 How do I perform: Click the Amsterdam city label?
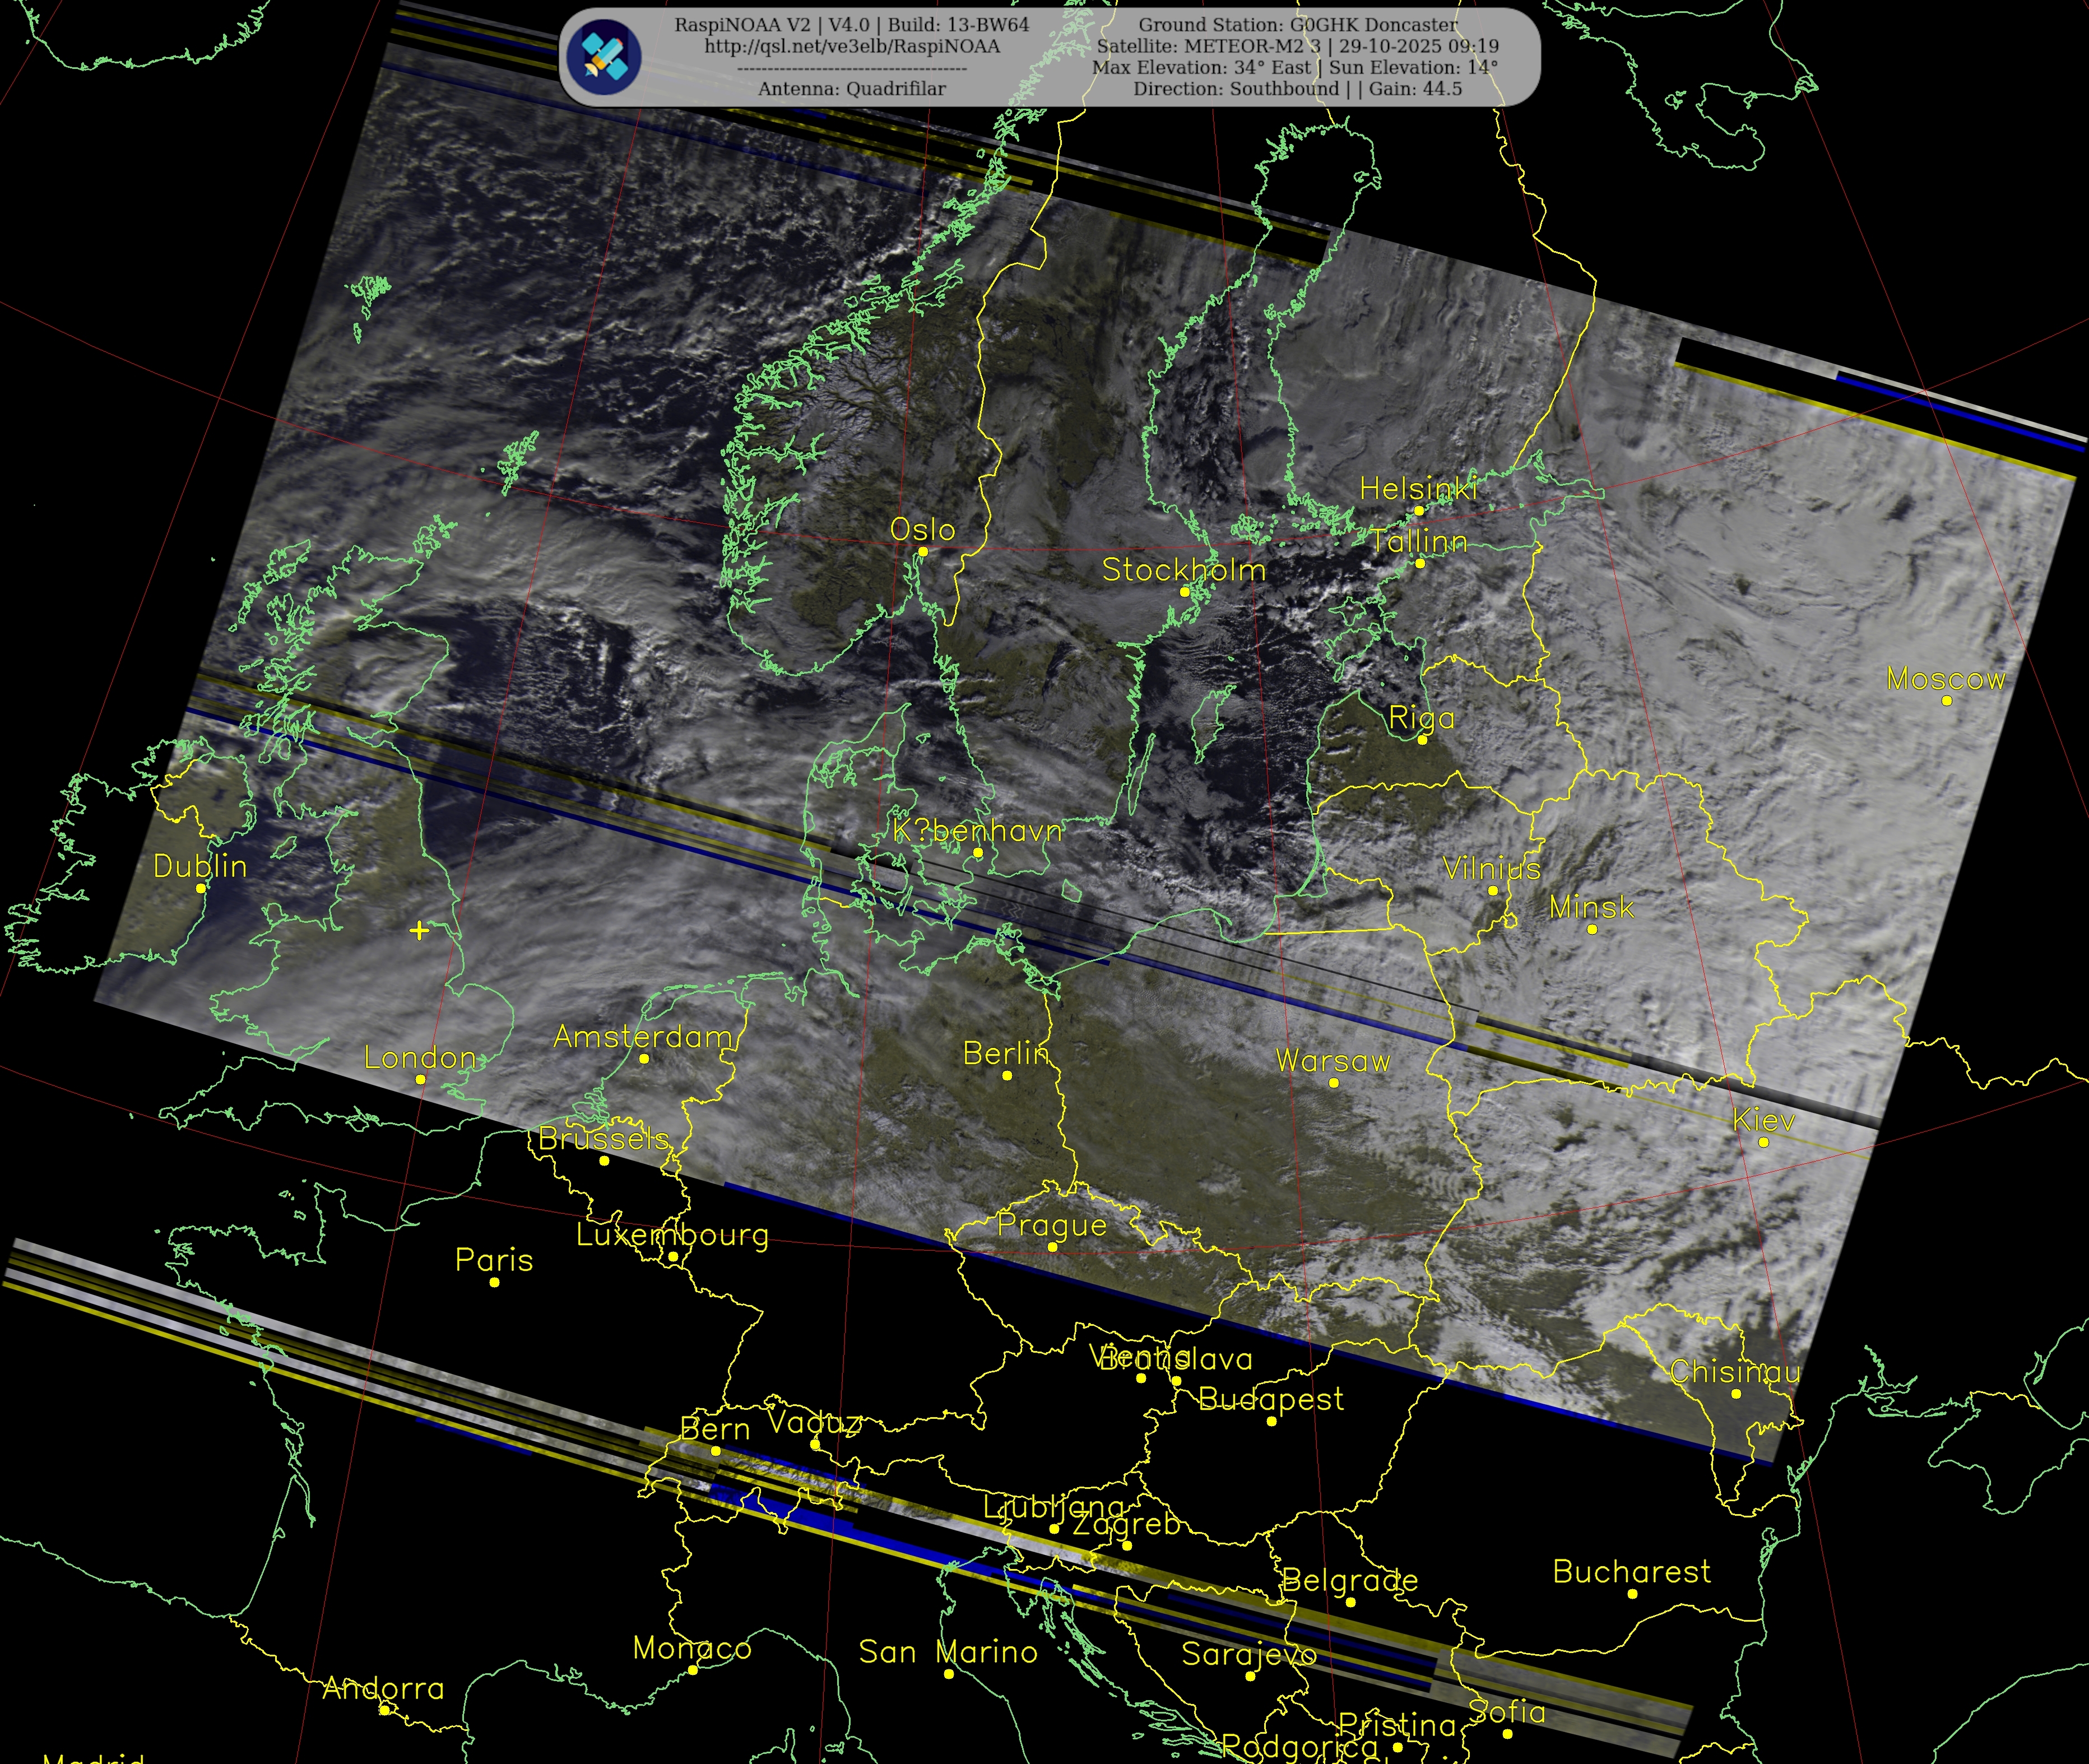(x=643, y=1037)
